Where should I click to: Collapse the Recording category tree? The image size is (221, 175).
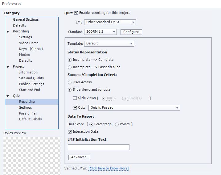click(8, 31)
